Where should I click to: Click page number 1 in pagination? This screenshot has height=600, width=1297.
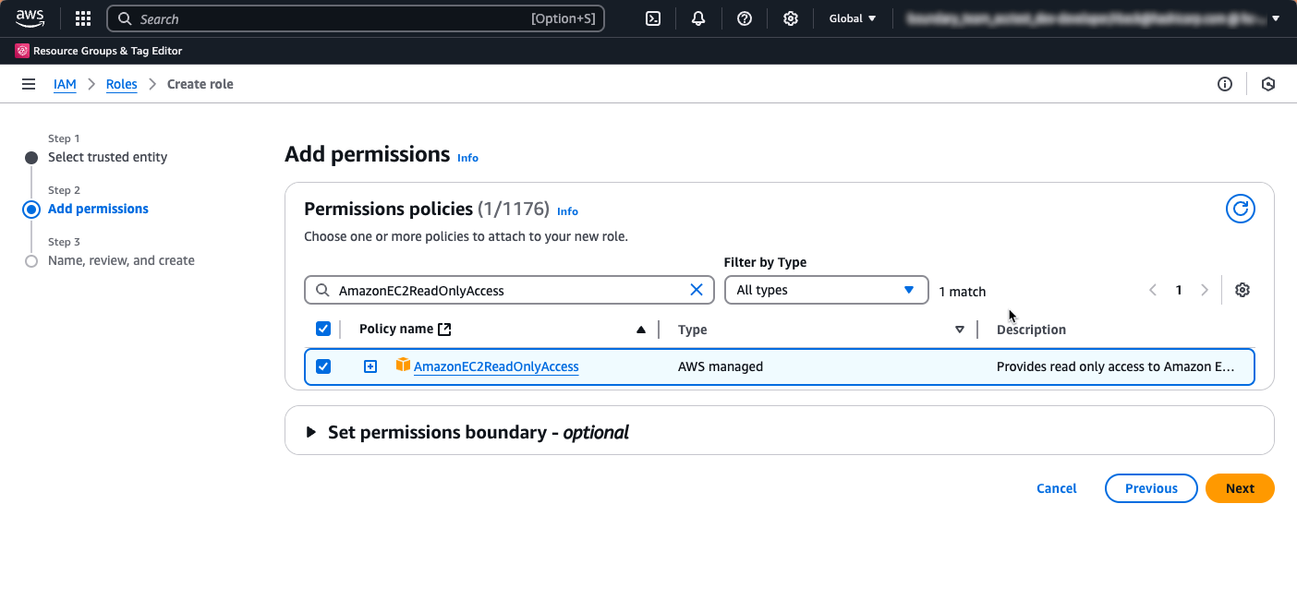click(1179, 290)
